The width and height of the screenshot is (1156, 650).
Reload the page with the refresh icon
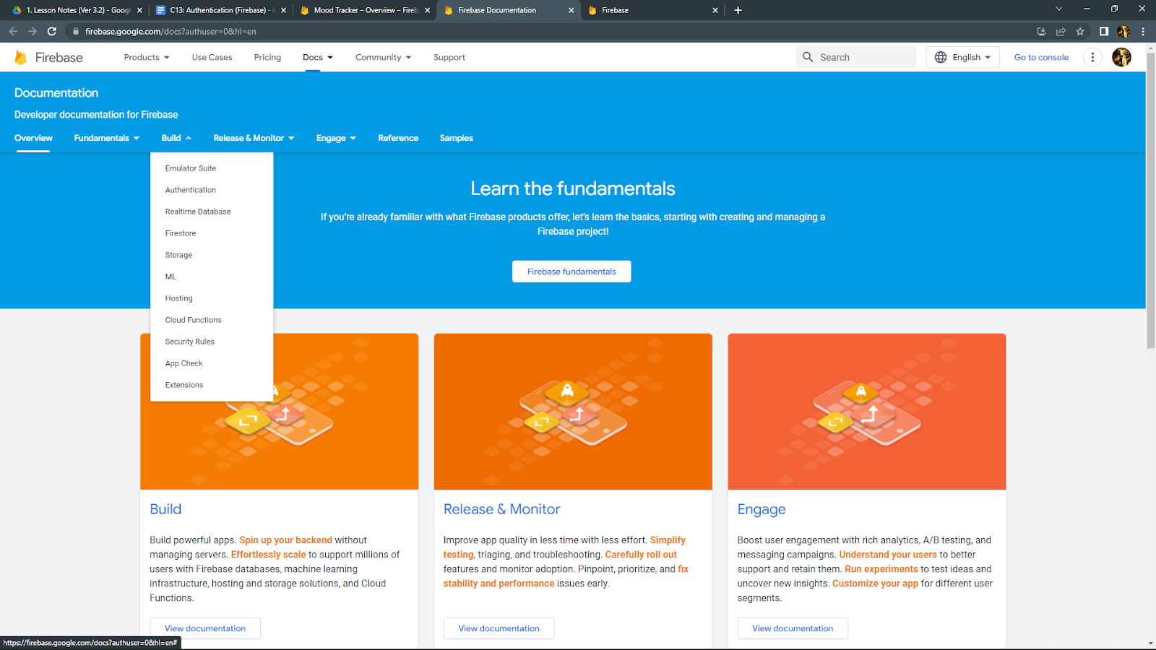(x=51, y=31)
